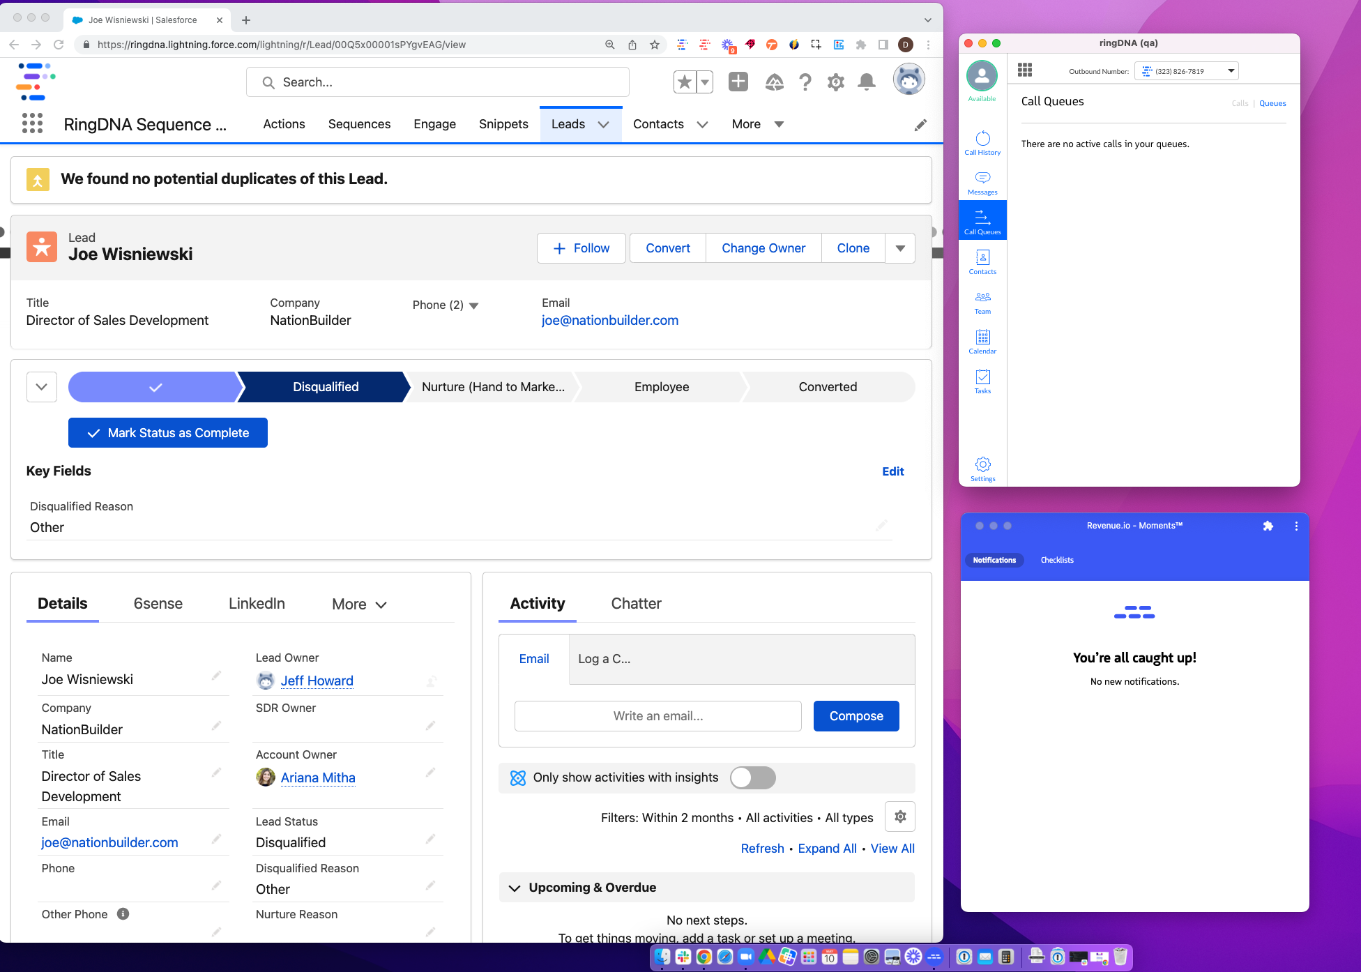1361x972 pixels.
Task: Open Messages in ringDNA
Action: [982, 183]
